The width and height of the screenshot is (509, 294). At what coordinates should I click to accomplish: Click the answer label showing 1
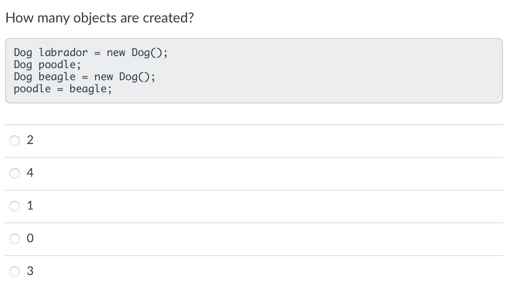30,206
